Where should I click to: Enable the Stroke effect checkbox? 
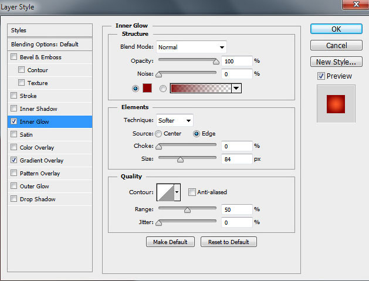14,96
